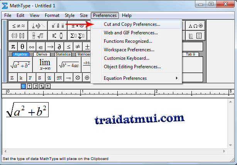Open the Size menu

tap(84, 15)
